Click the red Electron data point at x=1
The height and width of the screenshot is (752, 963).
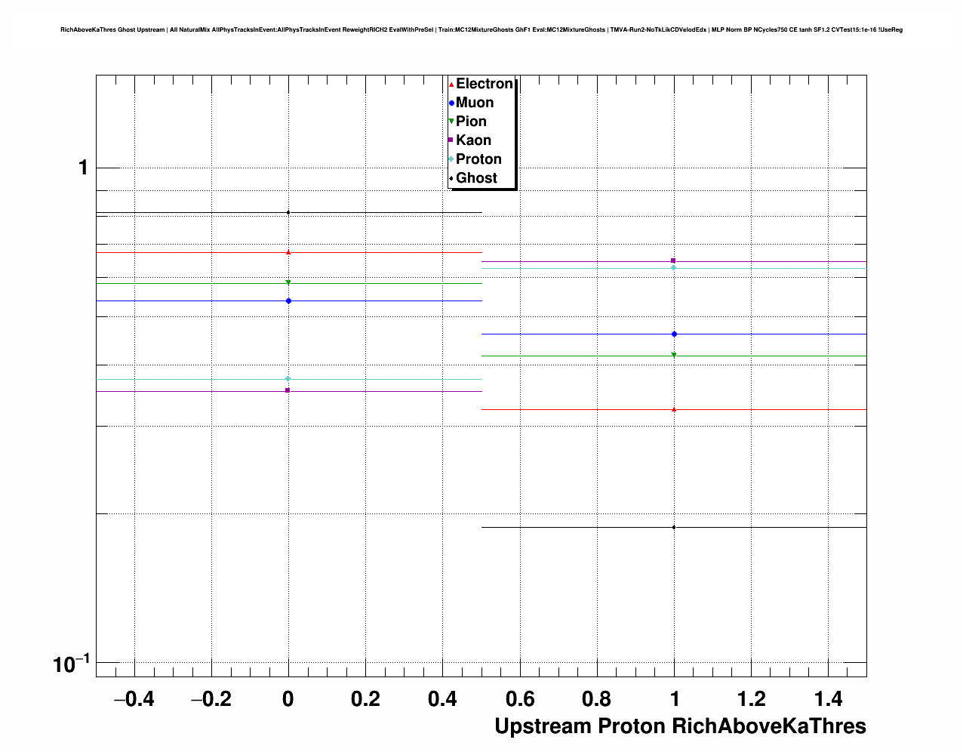pos(674,409)
